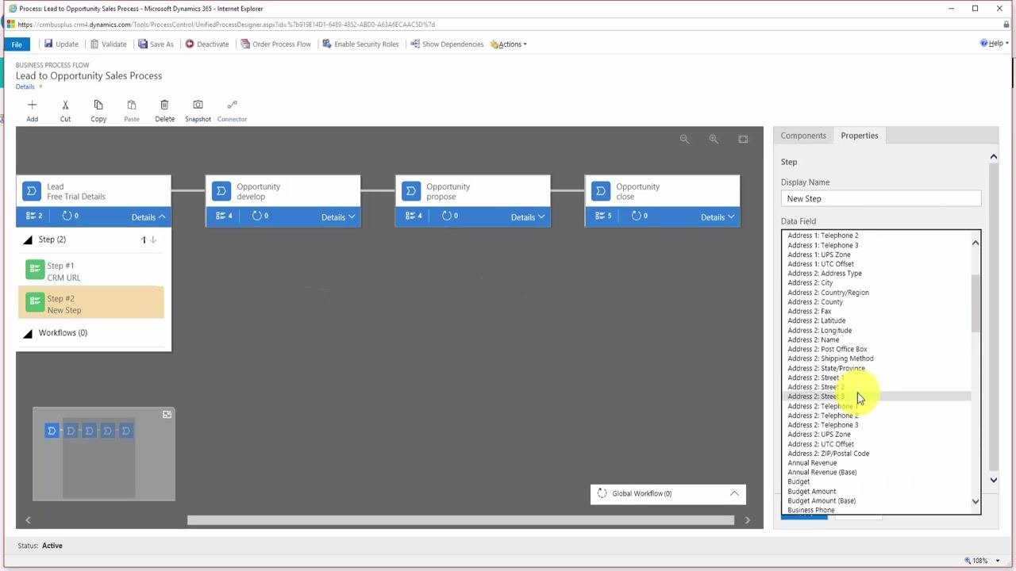Click the Display Name input field

coord(881,198)
